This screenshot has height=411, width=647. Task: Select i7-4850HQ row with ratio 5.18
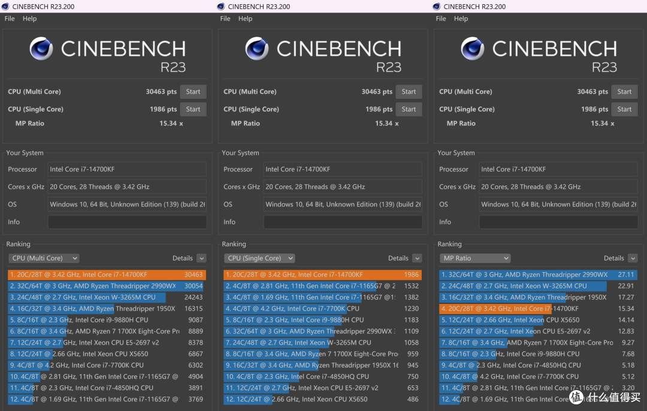(x=539, y=366)
